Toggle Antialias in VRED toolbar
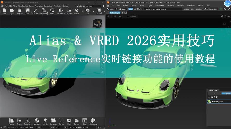Viewport: 231px width, 129px height. [35, 11]
